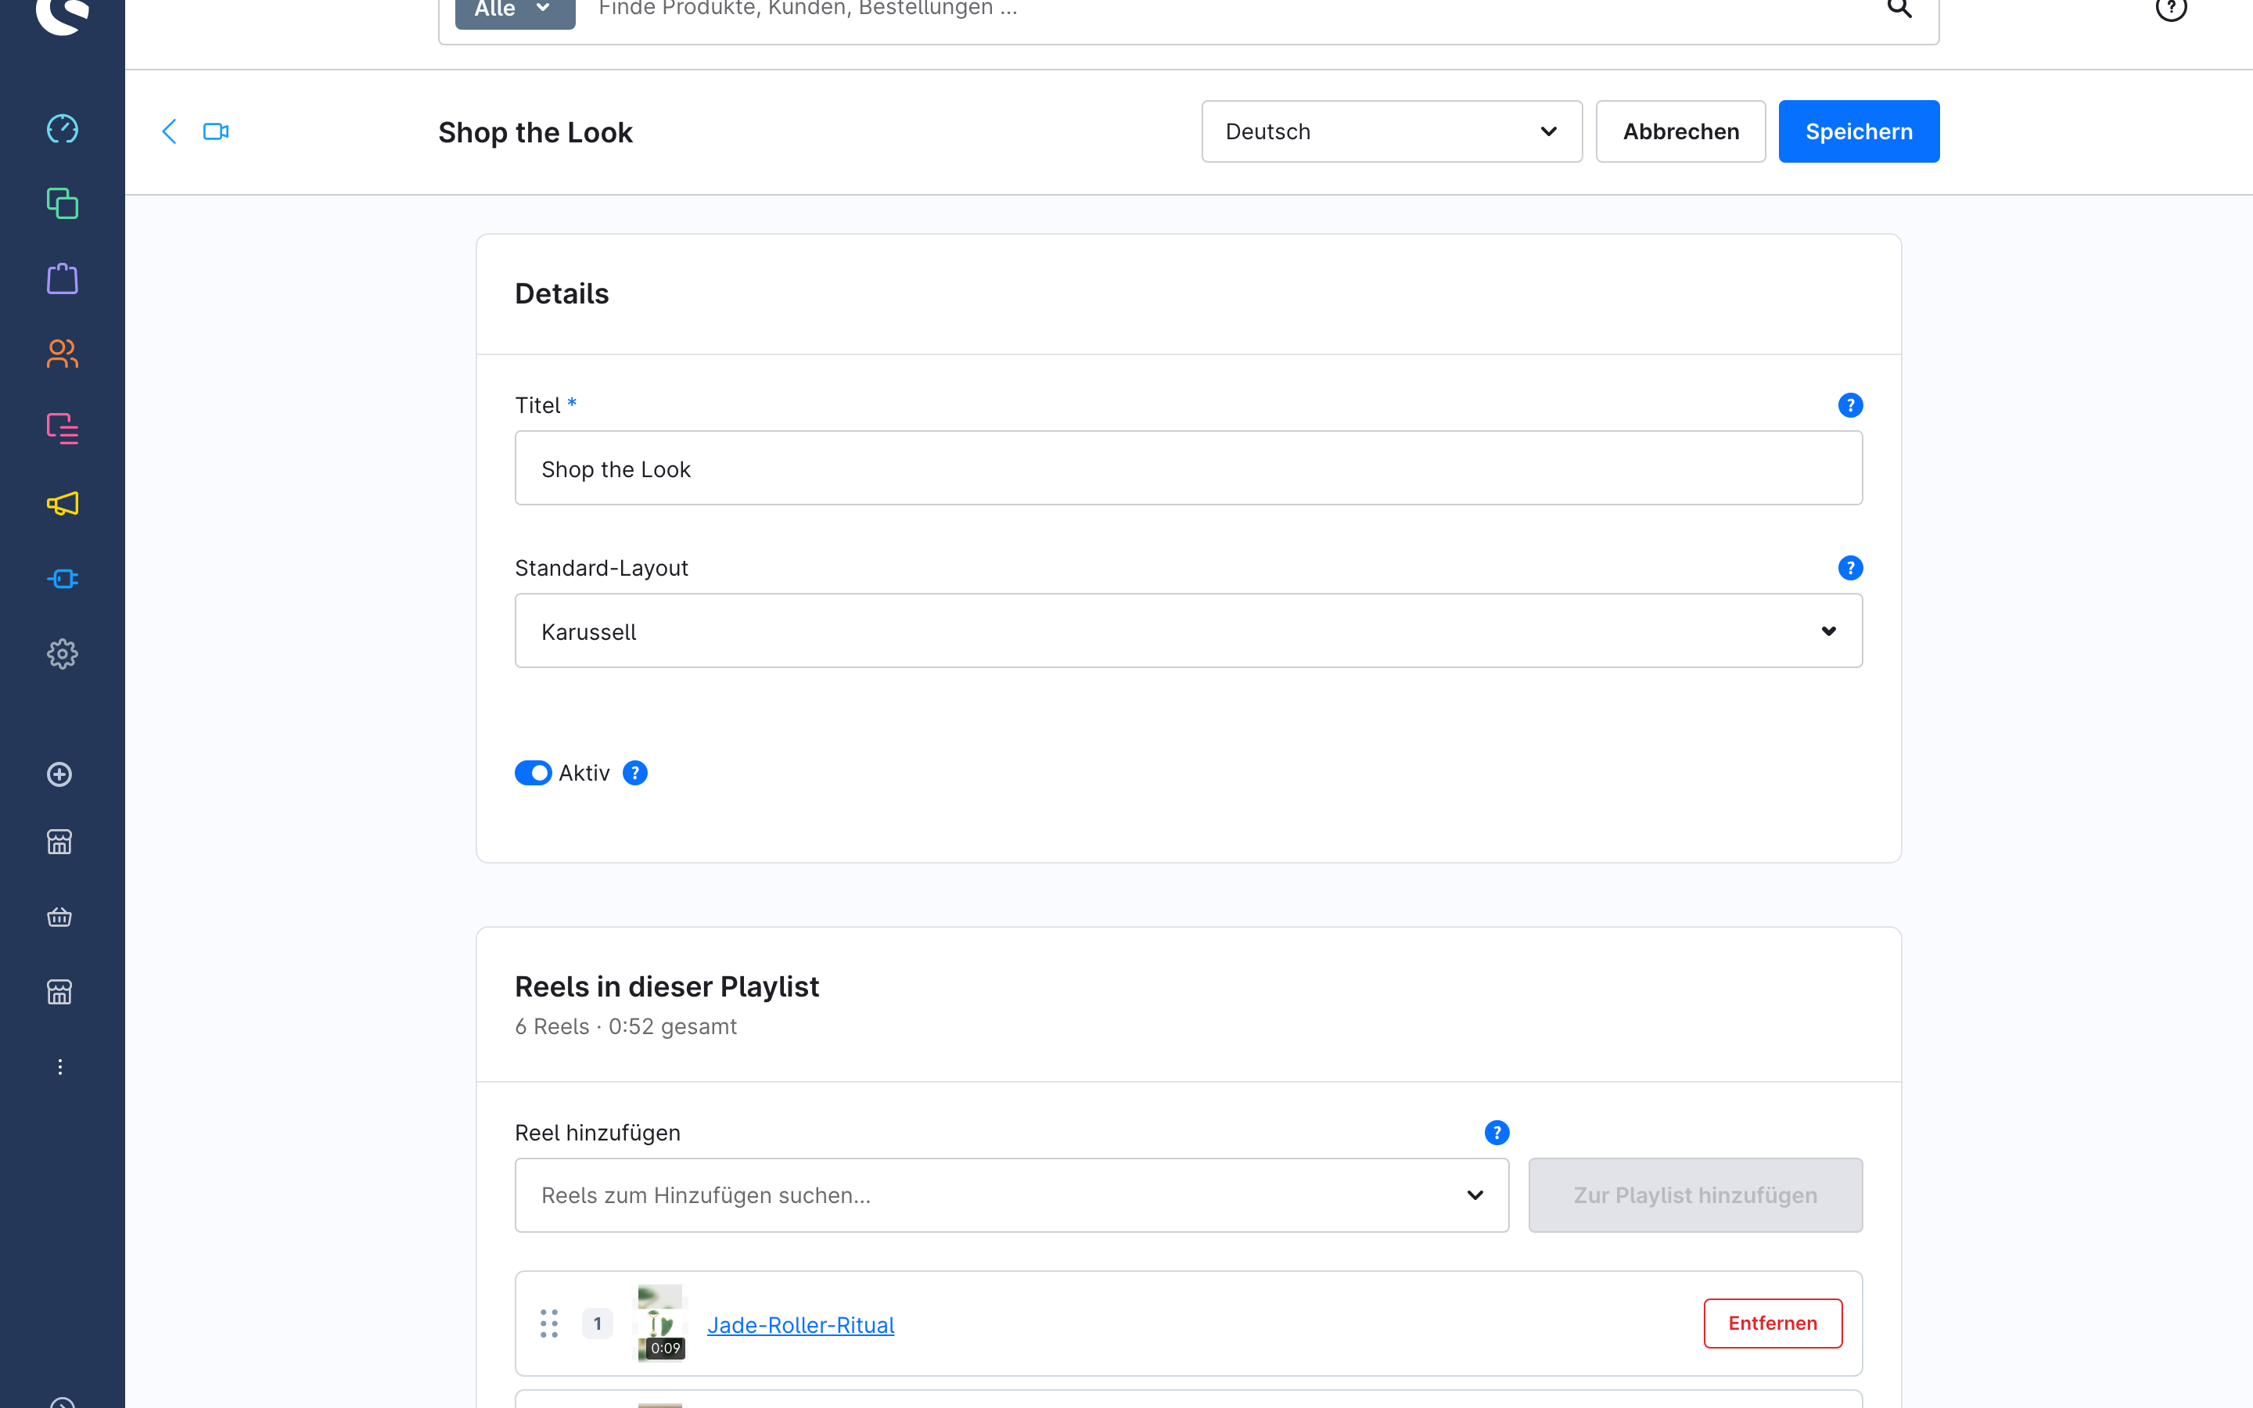
Task: Remove Jade-Roller-Ritual with Entfernen
Action: click(1773, 1324)
